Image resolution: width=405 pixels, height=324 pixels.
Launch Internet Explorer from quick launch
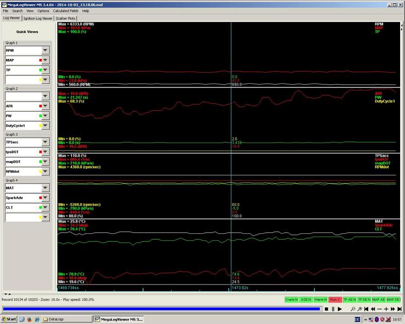click(x=37, y=319)
